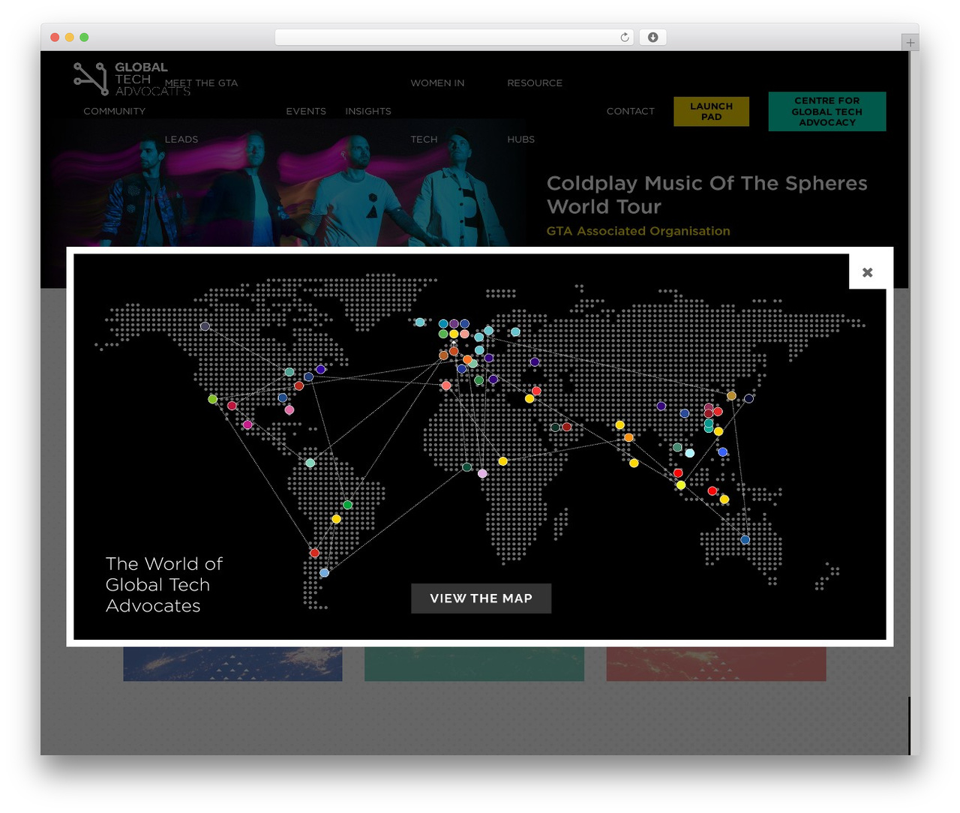
Task: Open the COMMUNITY menu item
Action: click(x=114, y=111)
